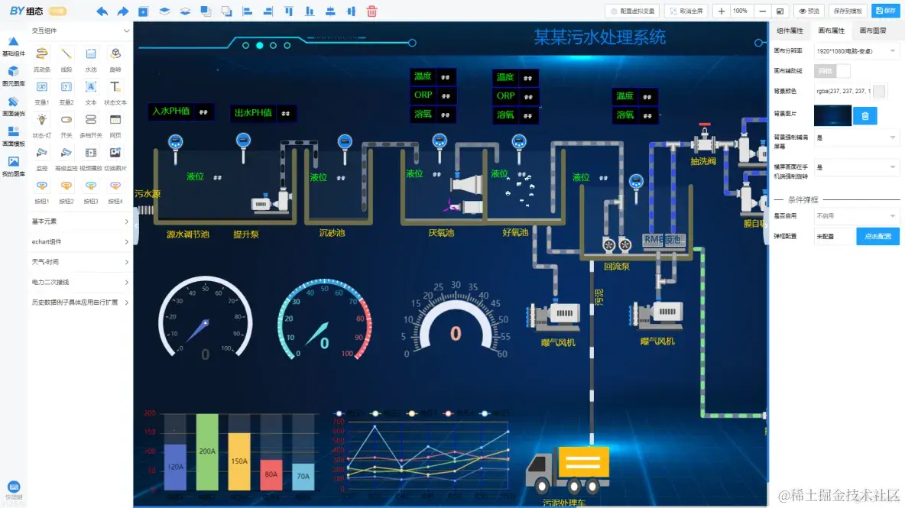Screen dimensions: 905x508
Task: Select the 水池 water pool component
Action: click(x=91, y=56)
